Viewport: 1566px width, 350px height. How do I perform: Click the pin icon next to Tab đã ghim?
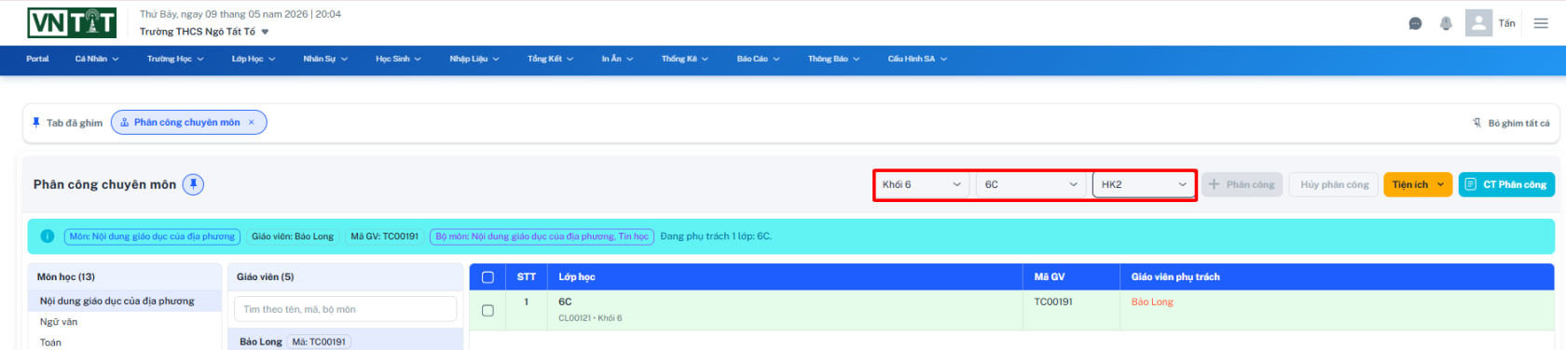click(36, 122)
